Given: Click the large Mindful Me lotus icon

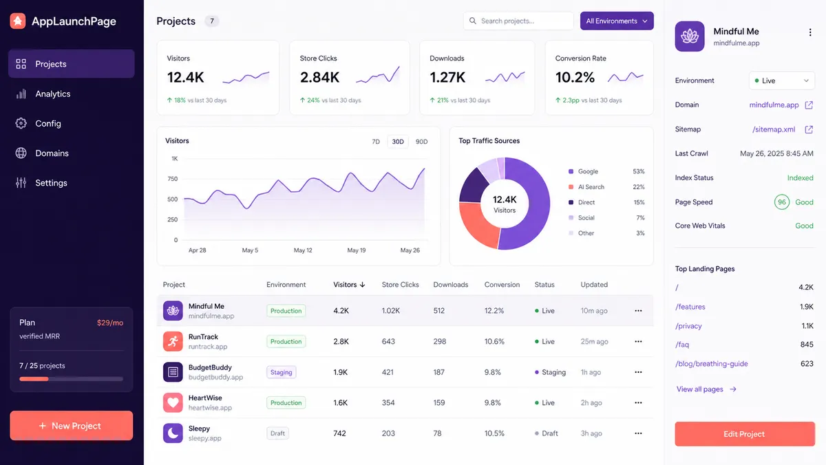Looking at the screenshot, I should click(x=690, y=36).
